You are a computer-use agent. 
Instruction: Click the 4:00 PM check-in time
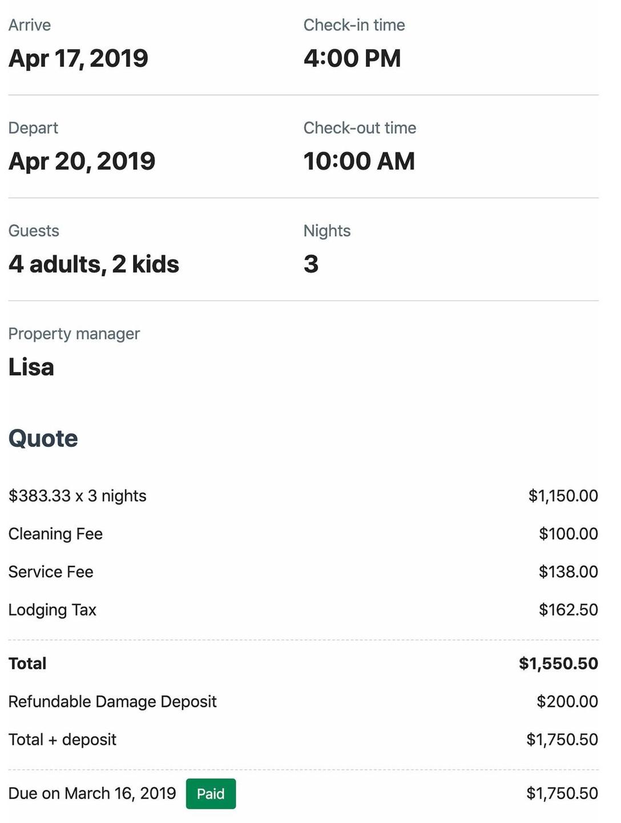352,58
